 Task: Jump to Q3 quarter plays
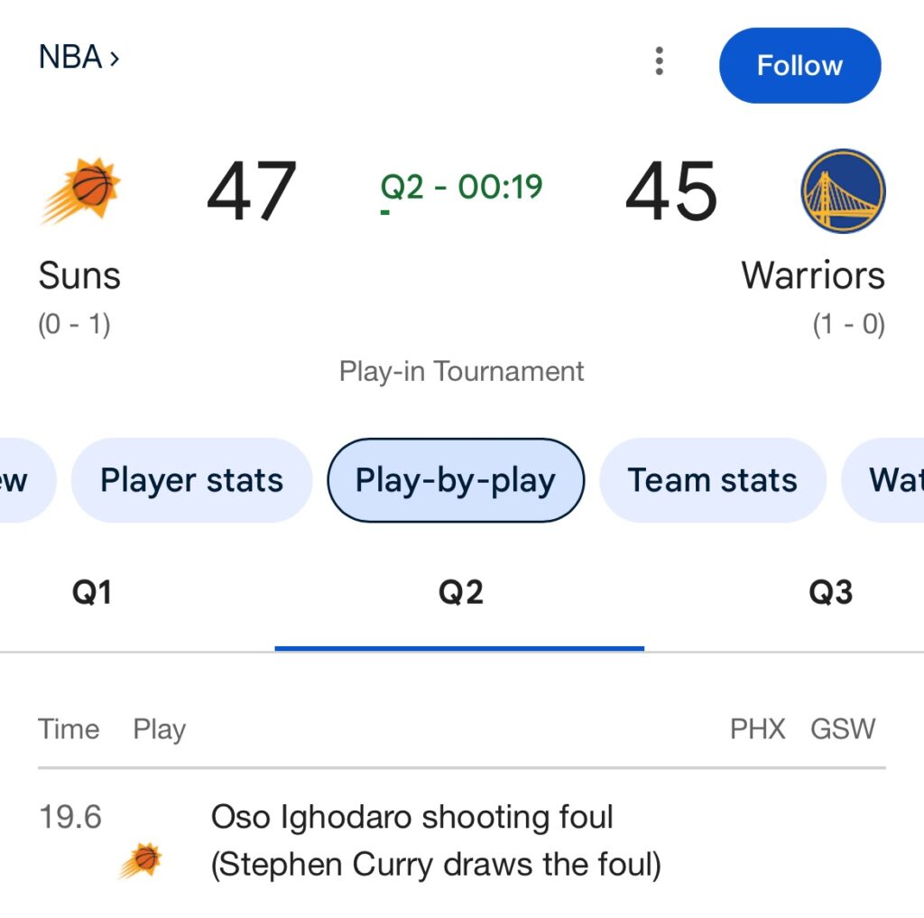pyautogui.click(x=830, y=593)
